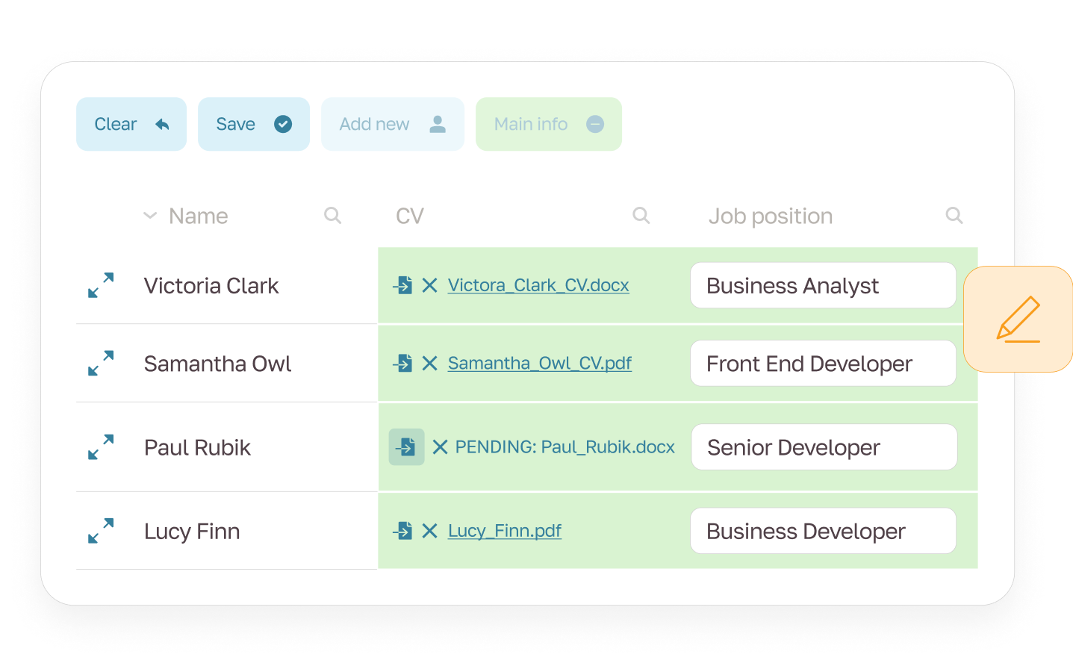
Task: Save the changes
Action: (253, 124)
